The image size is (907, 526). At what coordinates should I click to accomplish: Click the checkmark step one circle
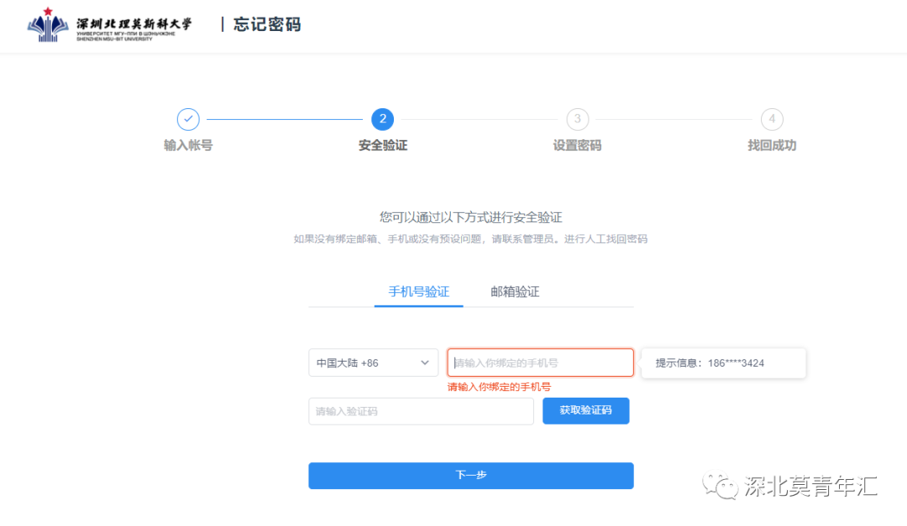point(188,119)
